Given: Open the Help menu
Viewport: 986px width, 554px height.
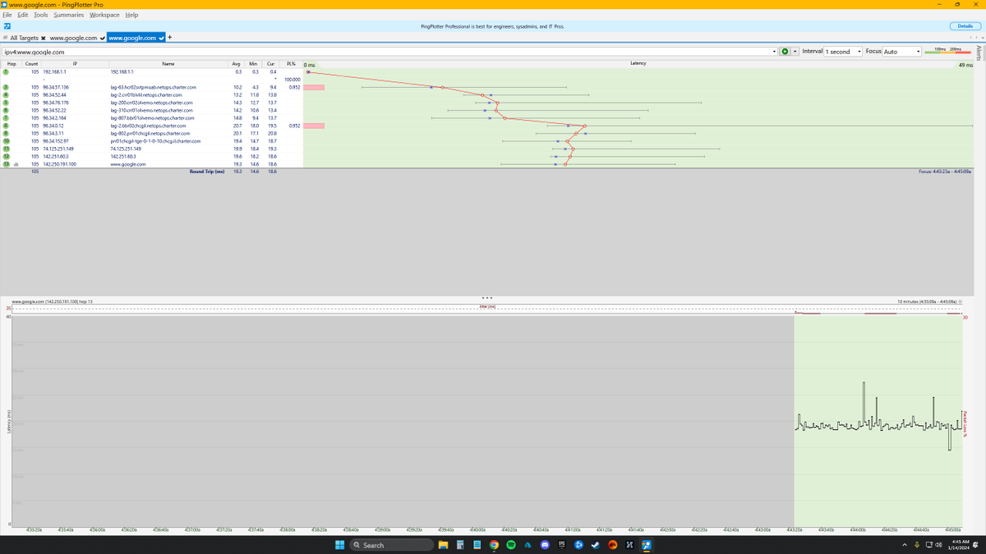Looking at the screenshot, I should tap(131, 15).
